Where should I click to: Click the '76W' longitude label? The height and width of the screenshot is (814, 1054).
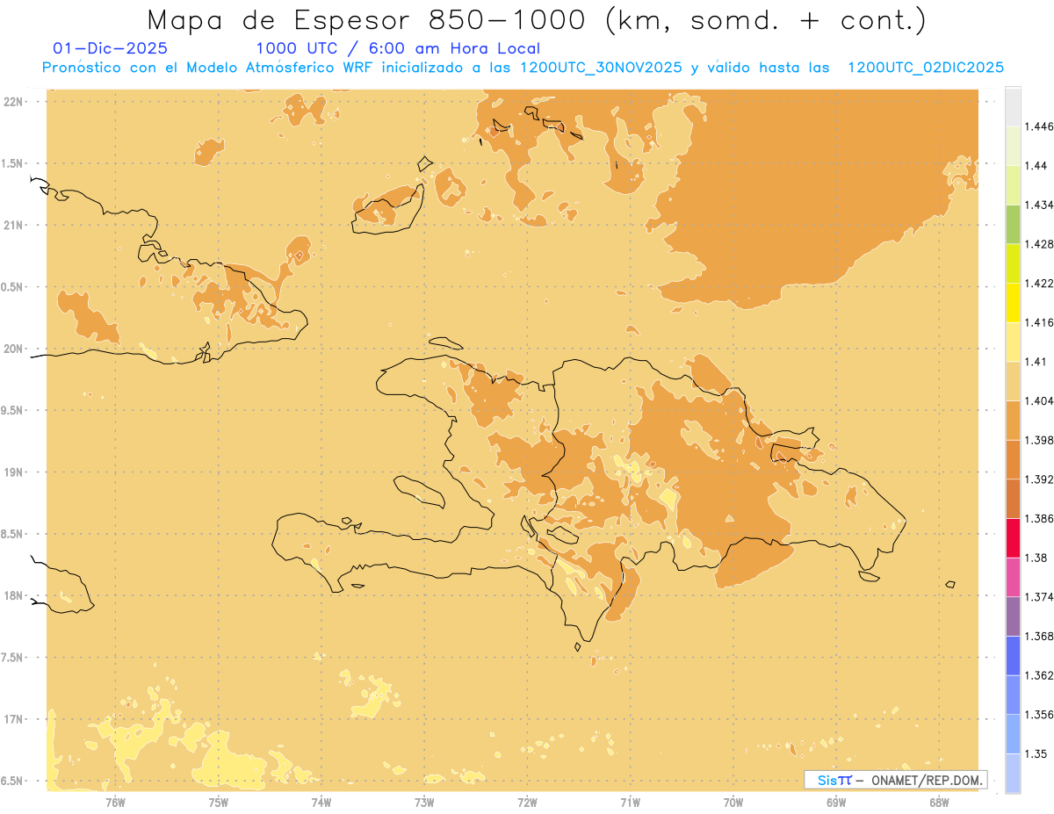[115, 802]
